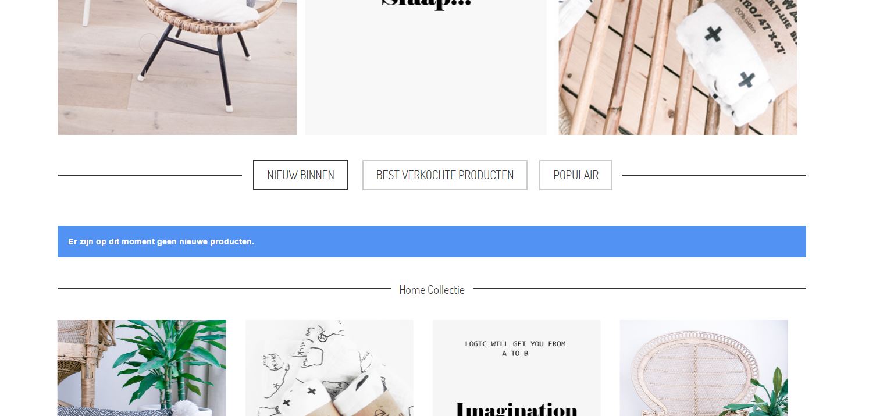This screenshot has width=894, height=416.
Task: Click 'Er zijn op dit moment geen nieuwe producten' message
Action: 161,241
